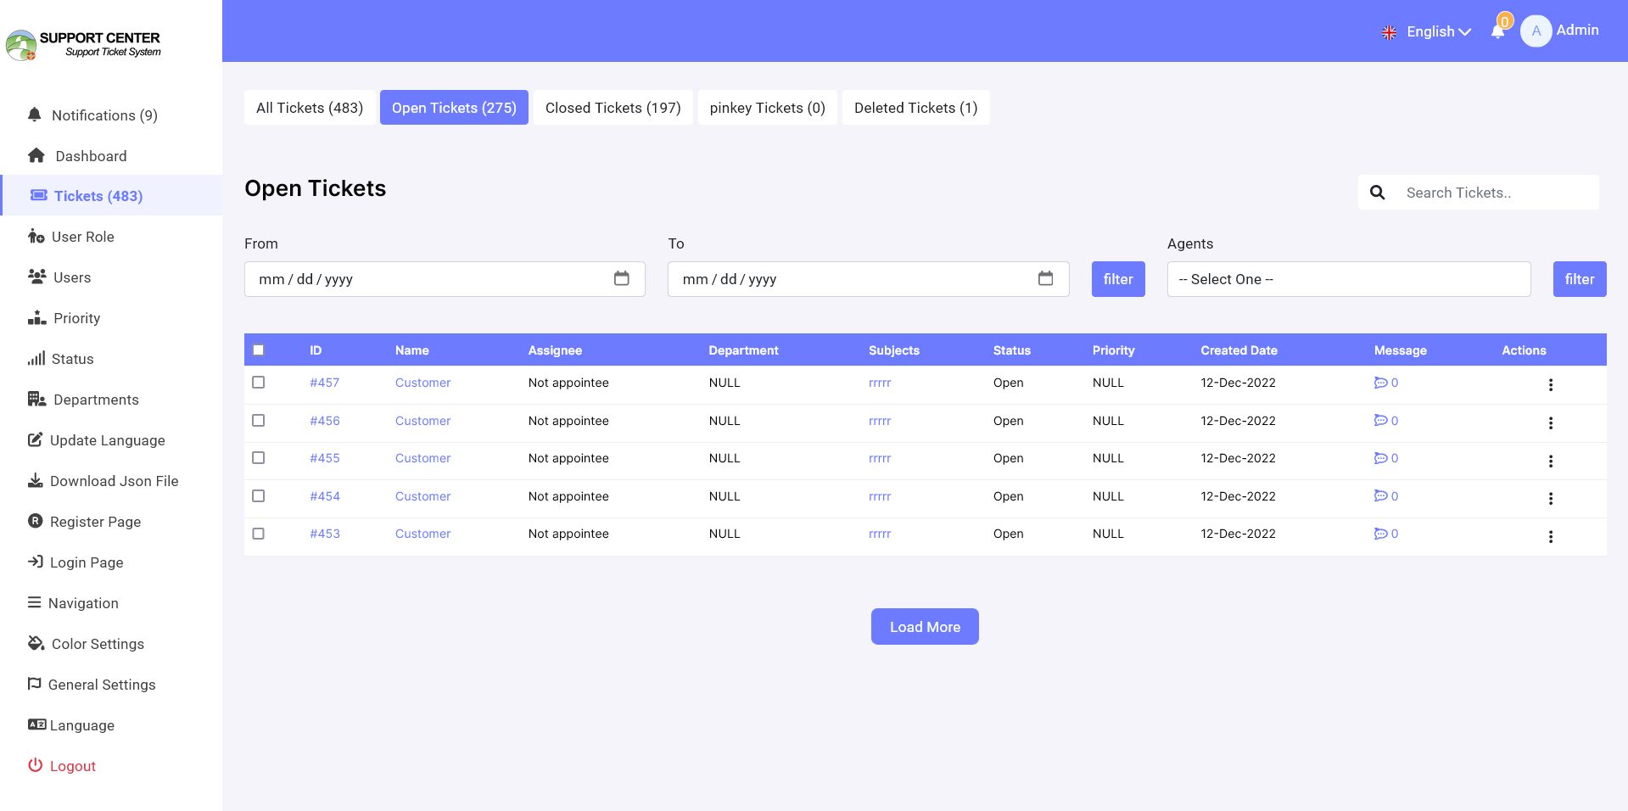Focus the To date input field
Screen dimensions: 1628x811
(868, 279)
